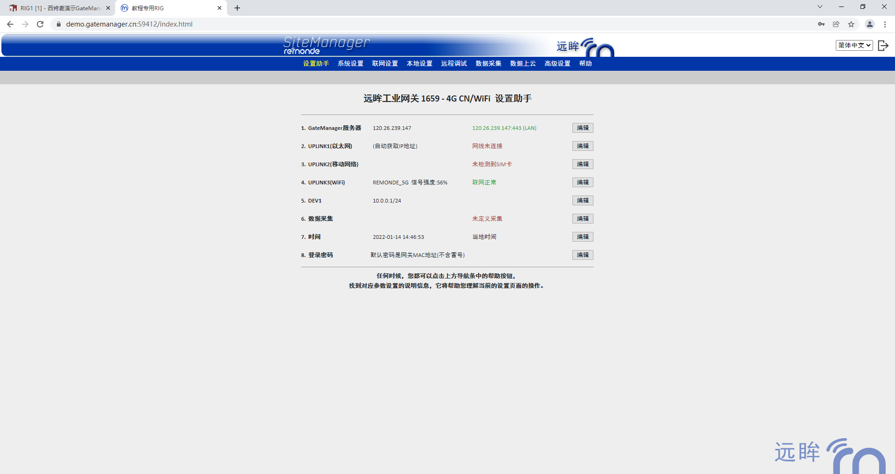Click the red 网线未连接 status text

[487, 146]
